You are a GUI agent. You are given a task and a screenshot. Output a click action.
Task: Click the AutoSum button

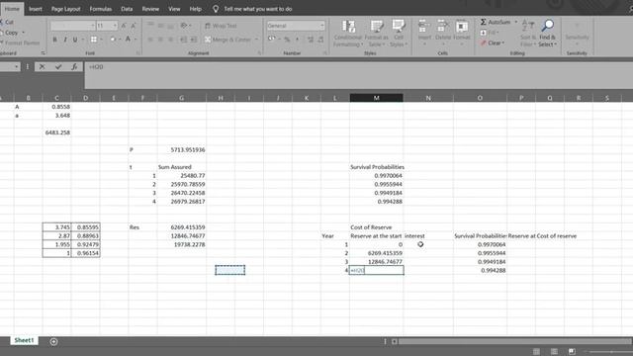pos(496,22)
